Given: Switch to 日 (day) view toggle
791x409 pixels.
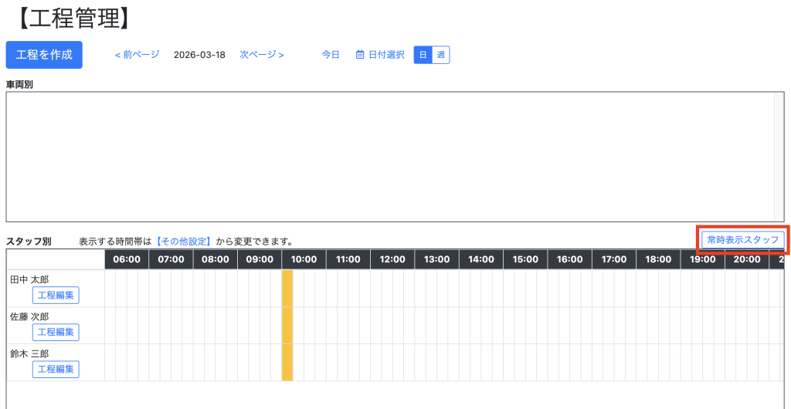Looking at the screenshot, I should click(423, 55).
